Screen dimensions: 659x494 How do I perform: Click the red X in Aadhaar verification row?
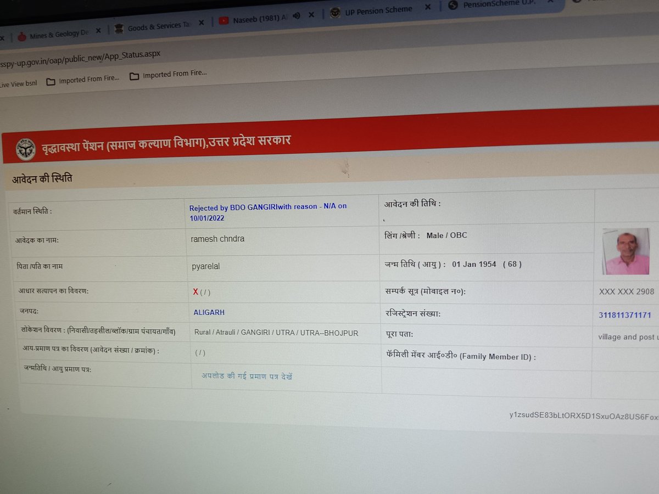click(196, 291)
